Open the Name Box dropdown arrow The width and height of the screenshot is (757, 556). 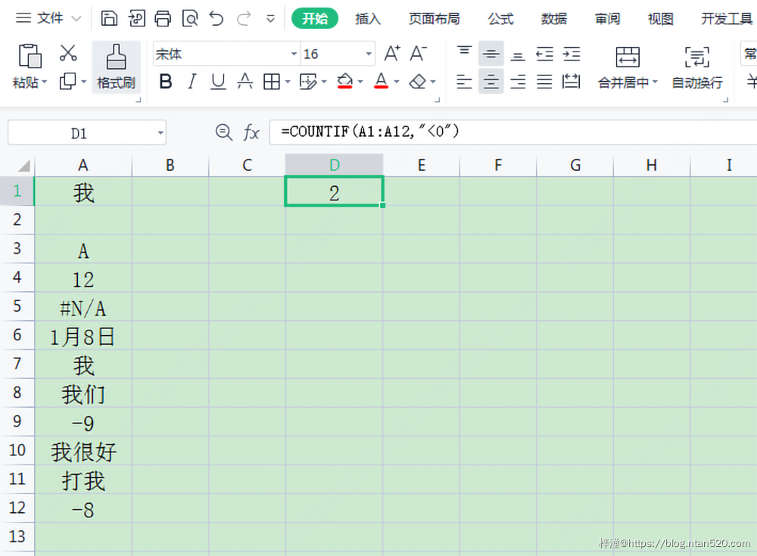tap(160, 132)
